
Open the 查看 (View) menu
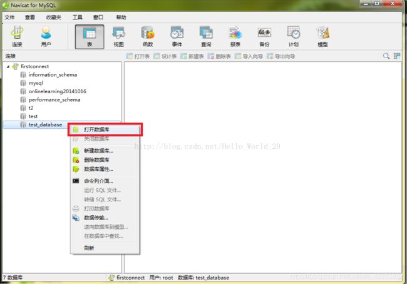[30, 18]
